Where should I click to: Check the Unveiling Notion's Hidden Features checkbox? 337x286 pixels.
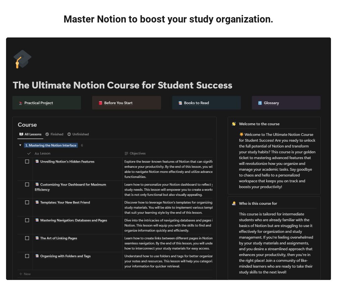(x=27, y=162)
